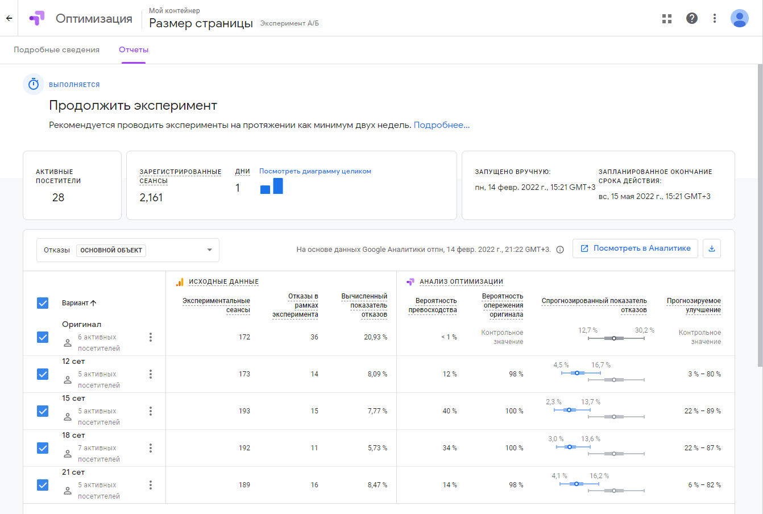Click Посмотреть в Аналитике button
Screen dimensions: 763x514
(635, 248)
